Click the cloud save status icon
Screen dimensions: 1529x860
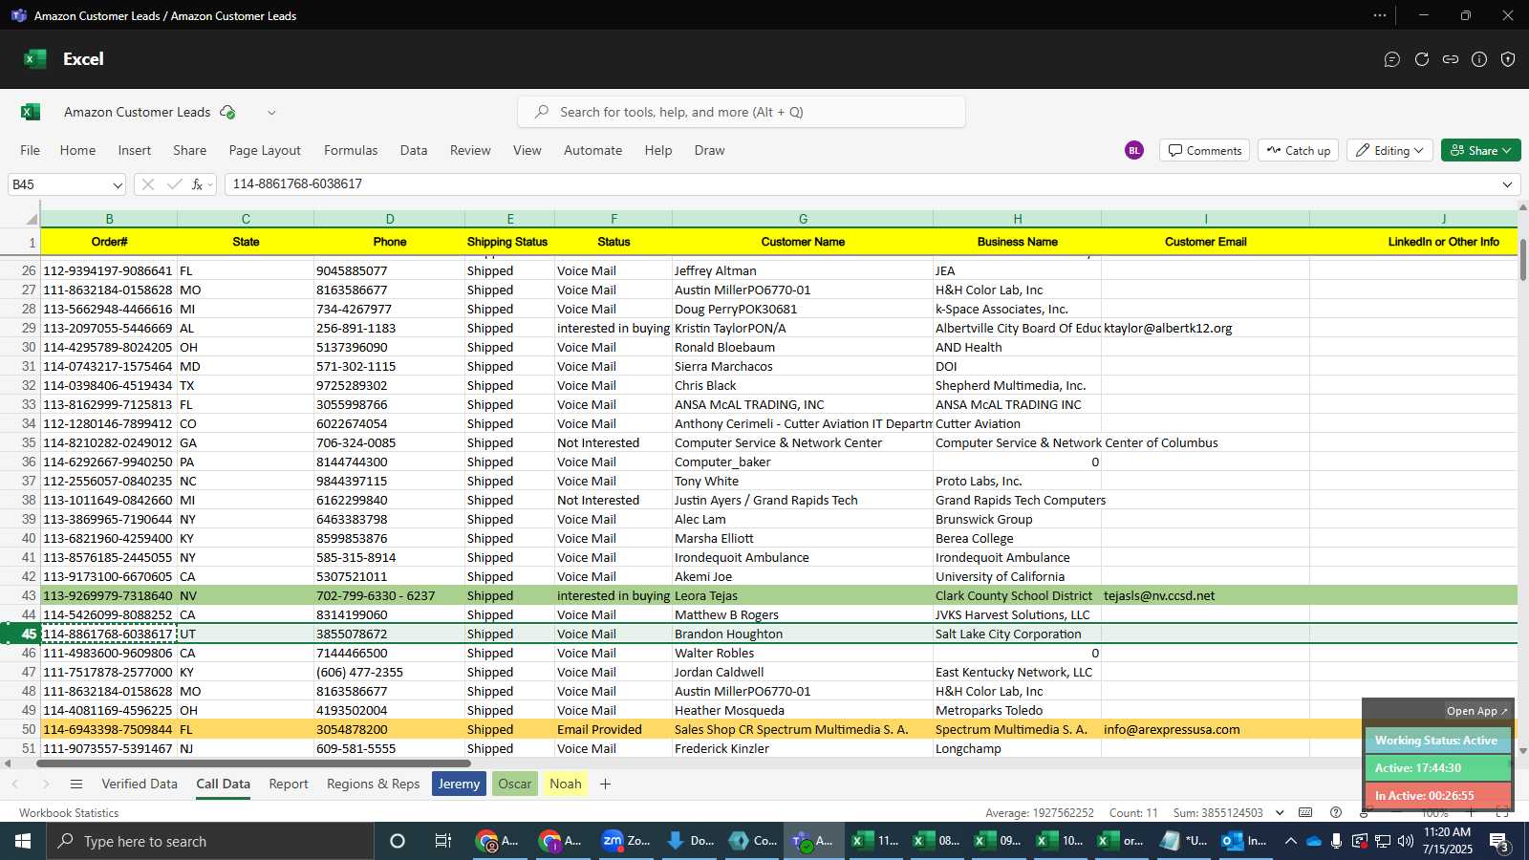click(x=227, y=112)
